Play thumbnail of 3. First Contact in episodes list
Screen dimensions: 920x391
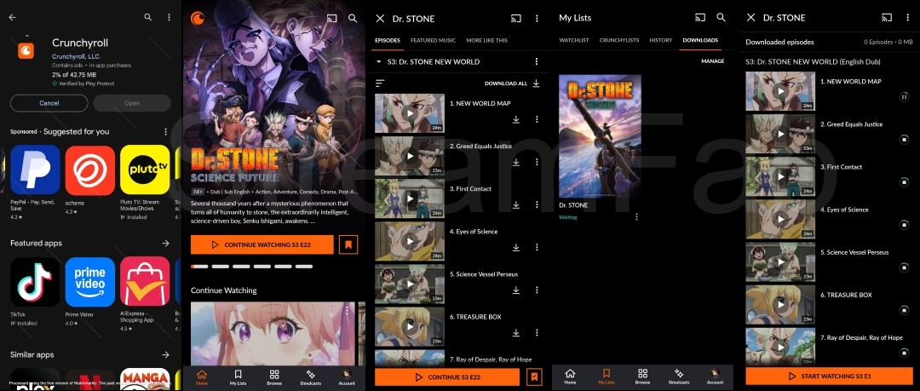[410, 198]
